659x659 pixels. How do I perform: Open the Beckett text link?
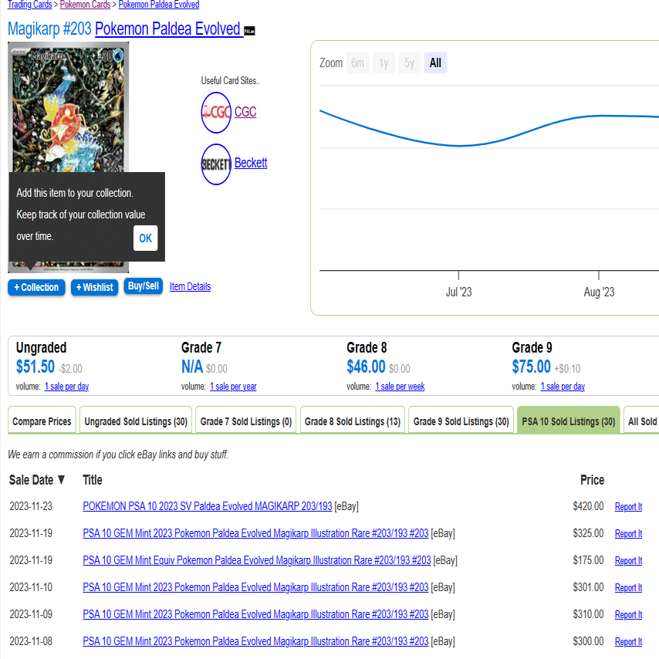pos(251,163)
